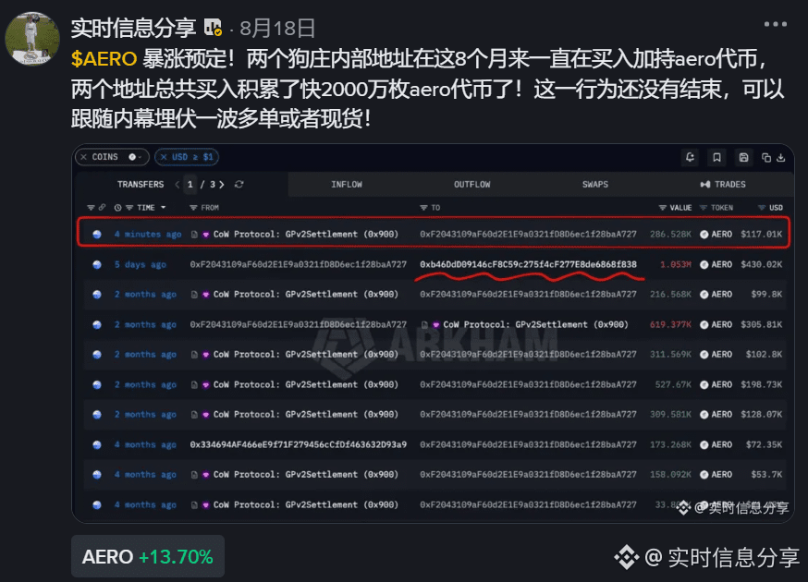Click the alert bell icon

pyautogui.click(x=690, y=158)
